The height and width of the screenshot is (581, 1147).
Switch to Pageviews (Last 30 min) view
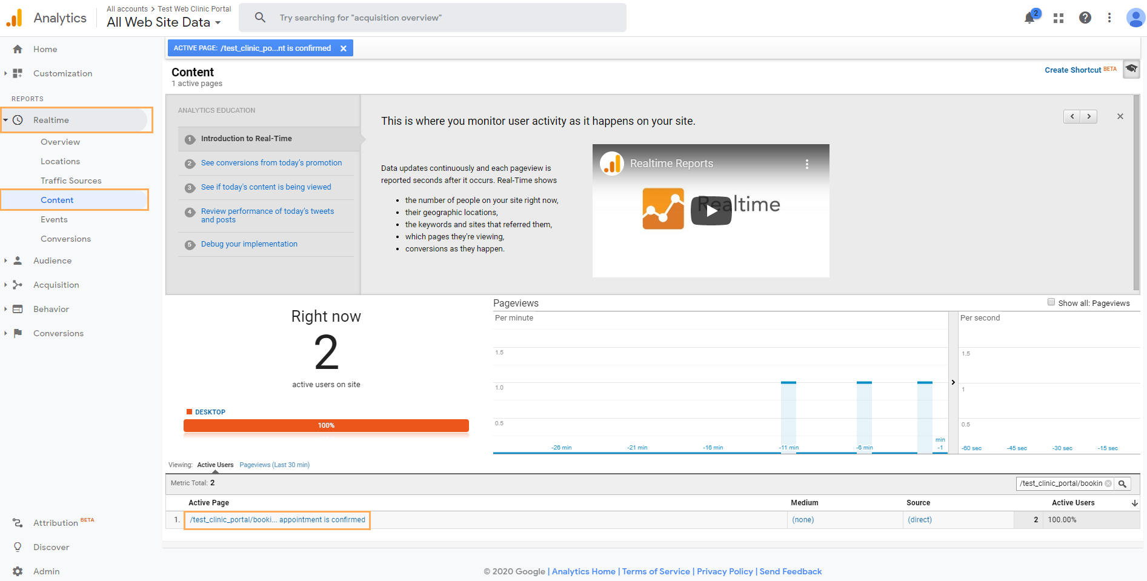tap(274, 465)
